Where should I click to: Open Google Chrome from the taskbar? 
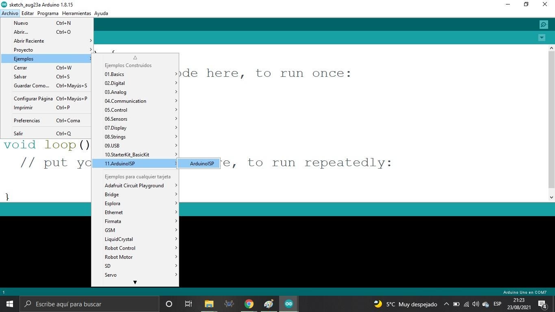tap(249, 303)
